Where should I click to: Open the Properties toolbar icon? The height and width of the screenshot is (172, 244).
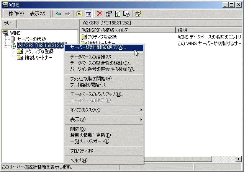[x=109, y=14]
